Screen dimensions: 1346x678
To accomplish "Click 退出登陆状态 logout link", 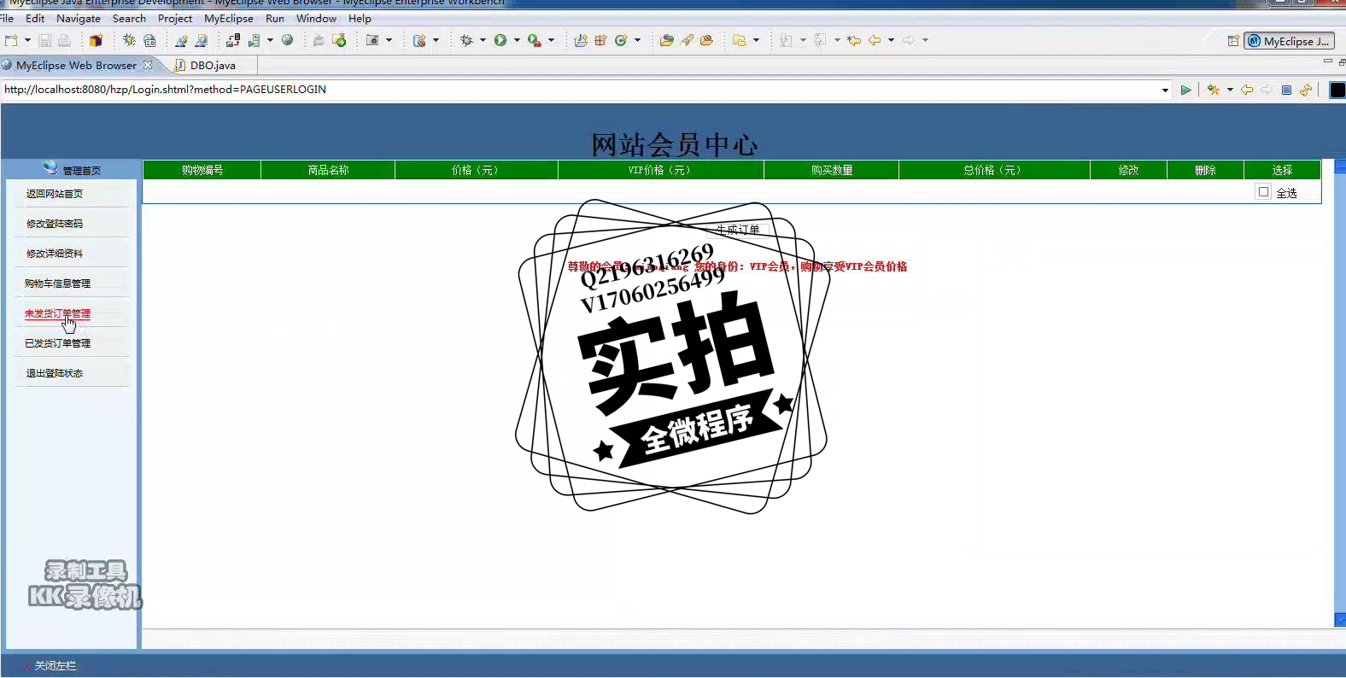I will click(55, 373).
